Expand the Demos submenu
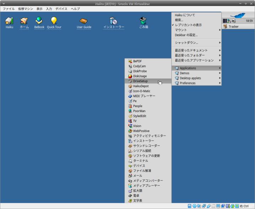The image size is (255, 209). [196, 73]
